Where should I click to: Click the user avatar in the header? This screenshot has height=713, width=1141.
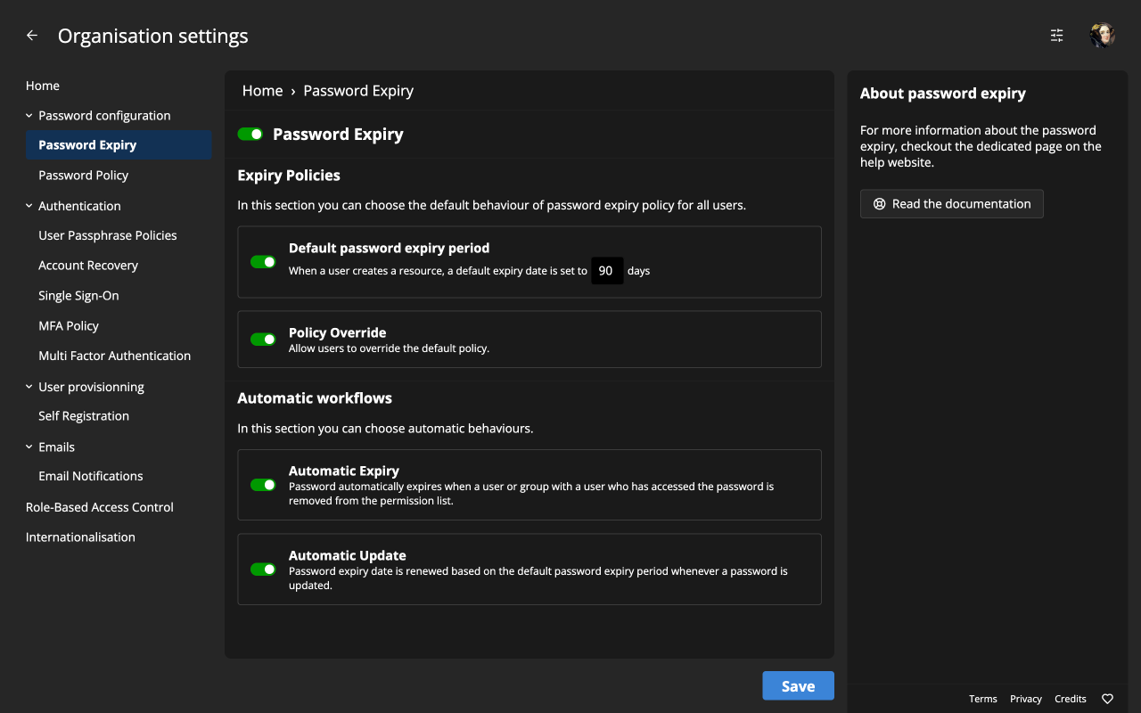(x=1103, y=35)
